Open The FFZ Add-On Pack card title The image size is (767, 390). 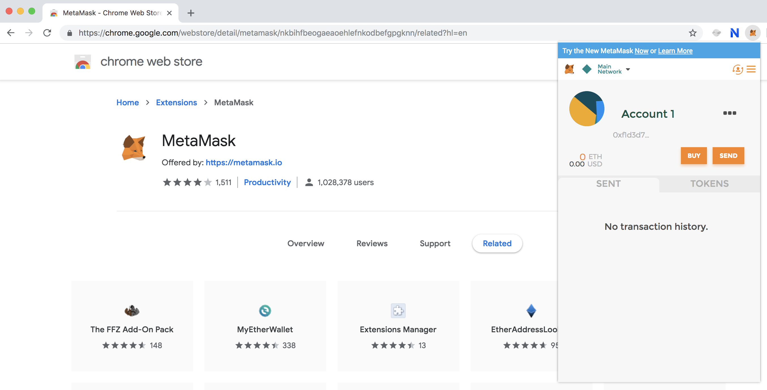(132, 330)
